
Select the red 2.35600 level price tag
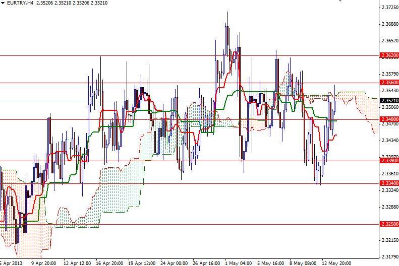pyautogui.click(x=389, y=82)
